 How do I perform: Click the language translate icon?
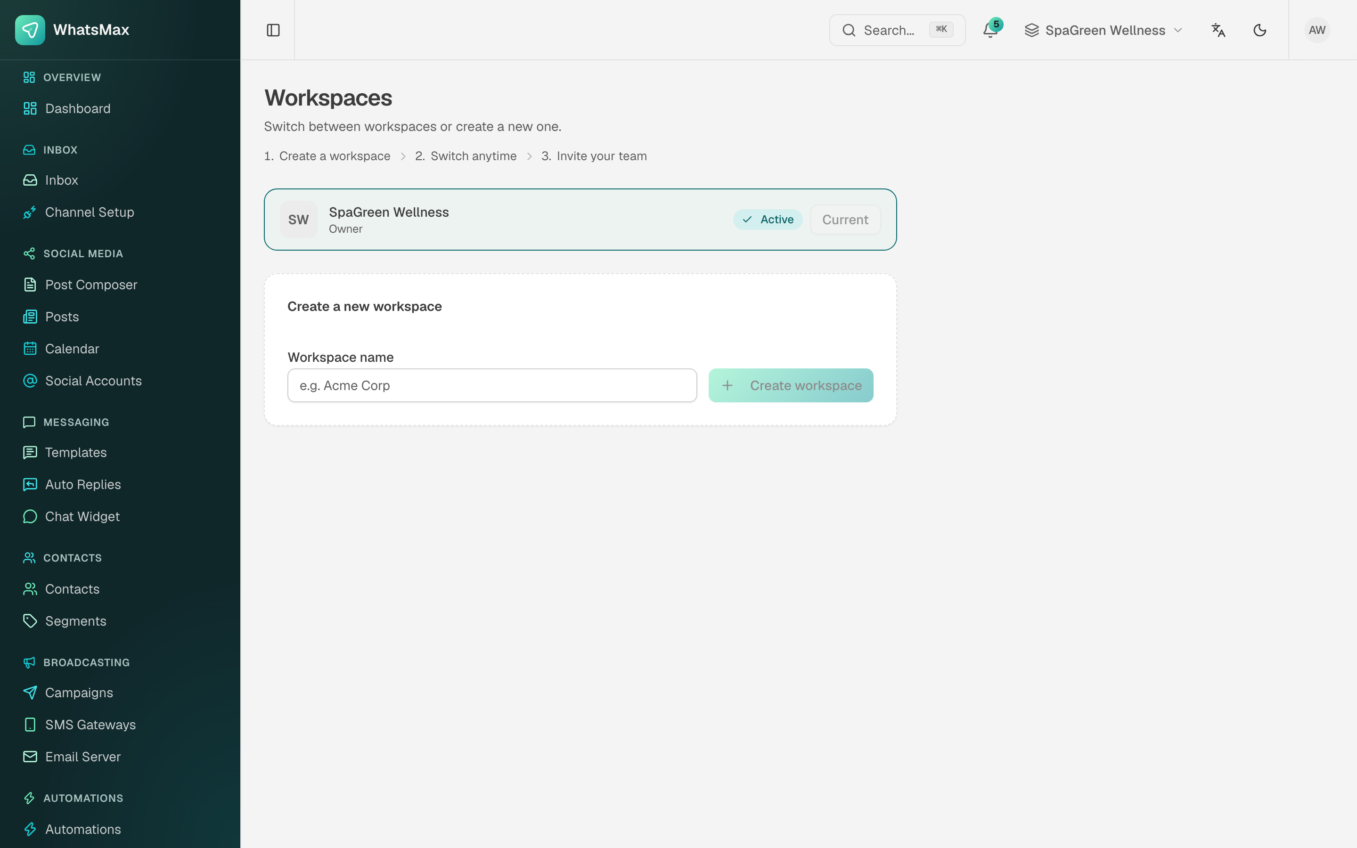point(1218,30)
